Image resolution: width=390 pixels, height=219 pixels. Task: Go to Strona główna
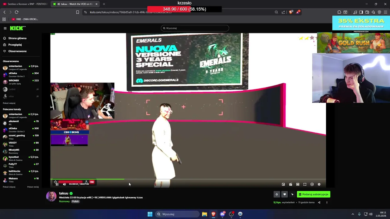15,38
